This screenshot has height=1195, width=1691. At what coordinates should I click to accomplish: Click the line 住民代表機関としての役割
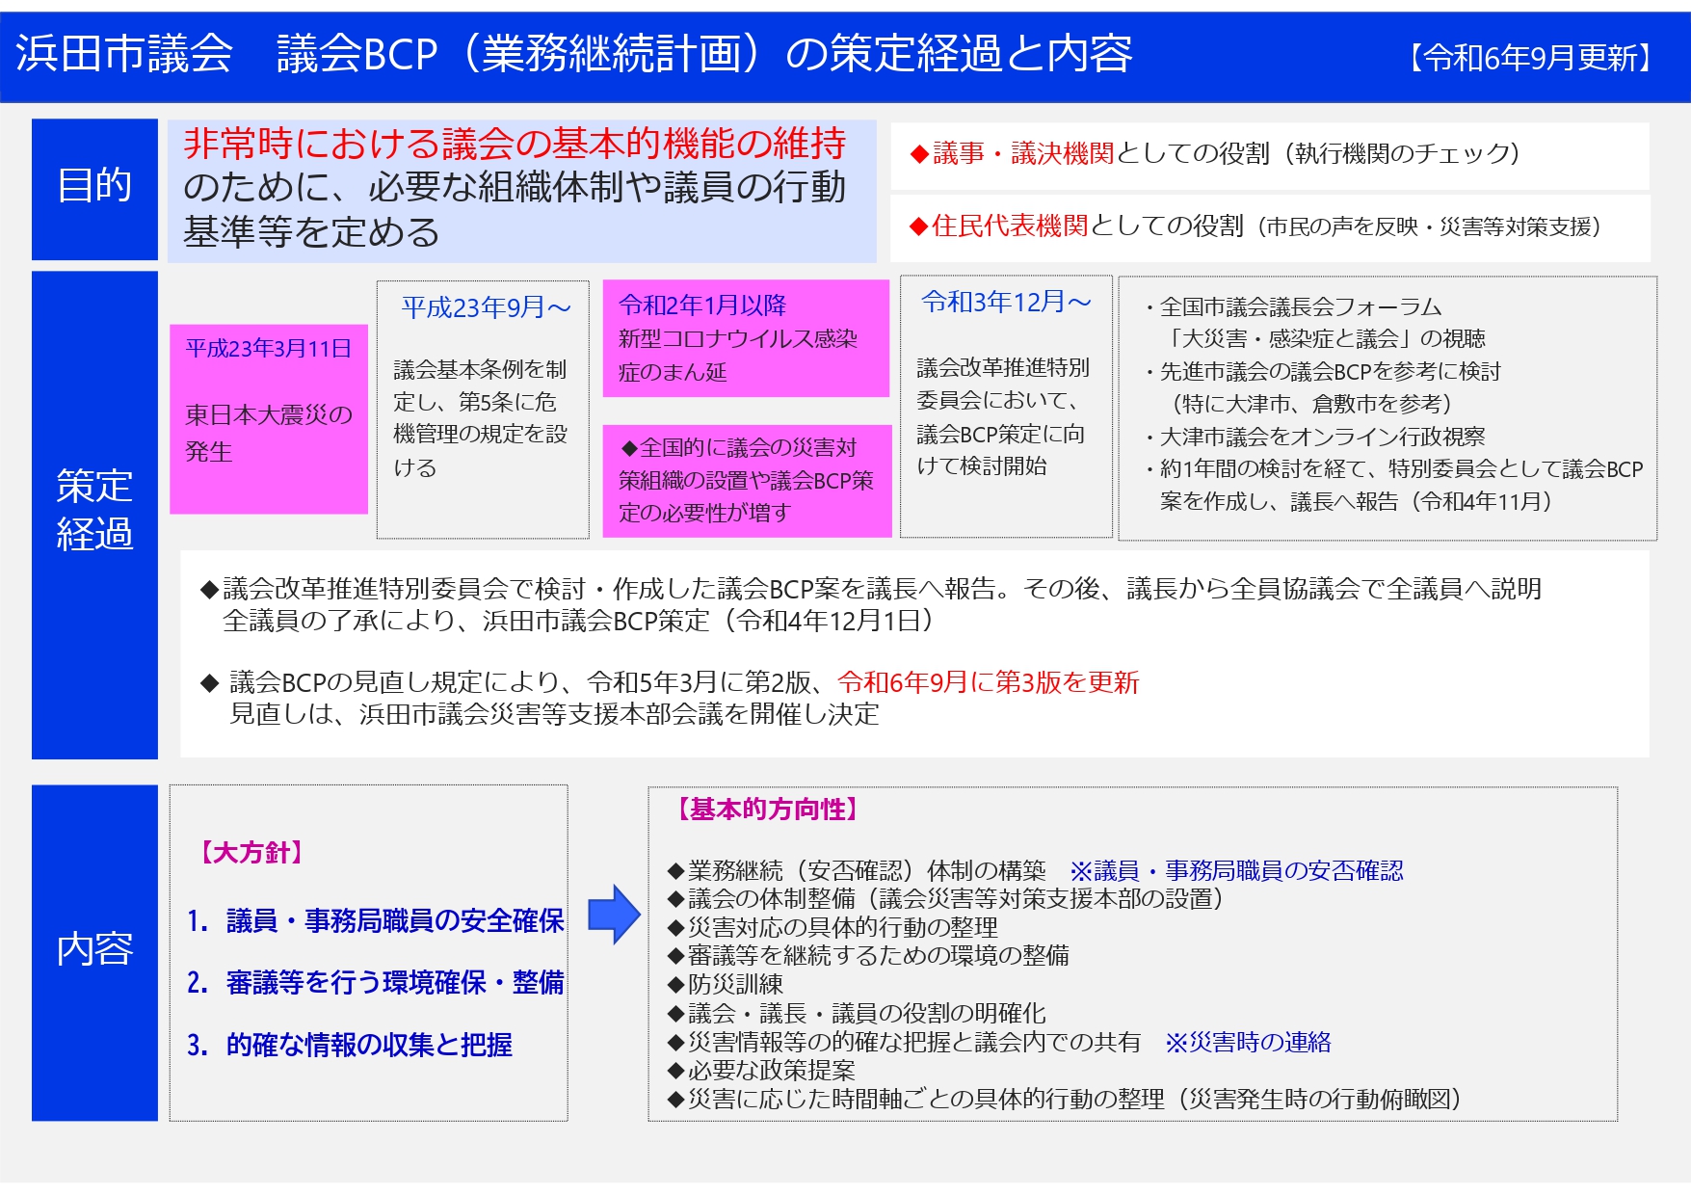coord(1255,226)
